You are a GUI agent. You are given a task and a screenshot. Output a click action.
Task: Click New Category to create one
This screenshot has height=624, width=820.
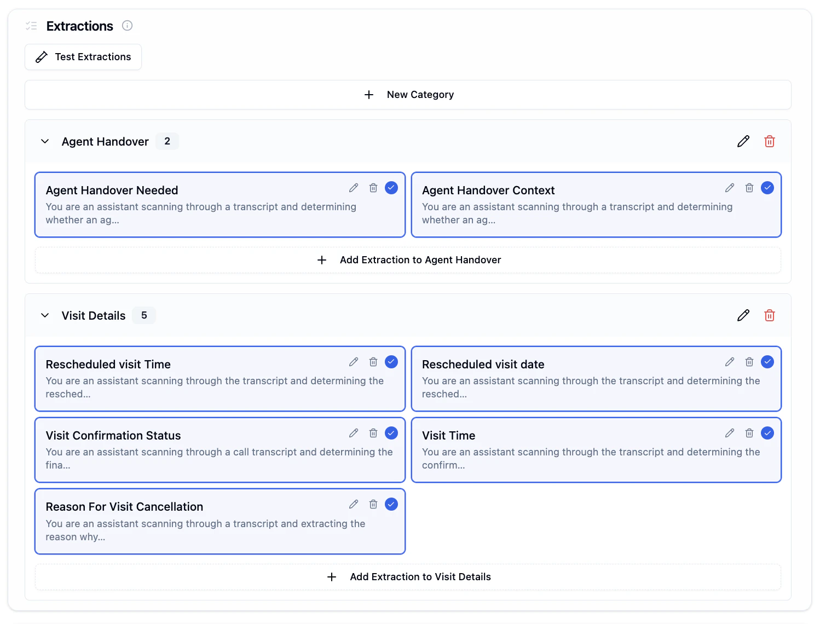409,94
